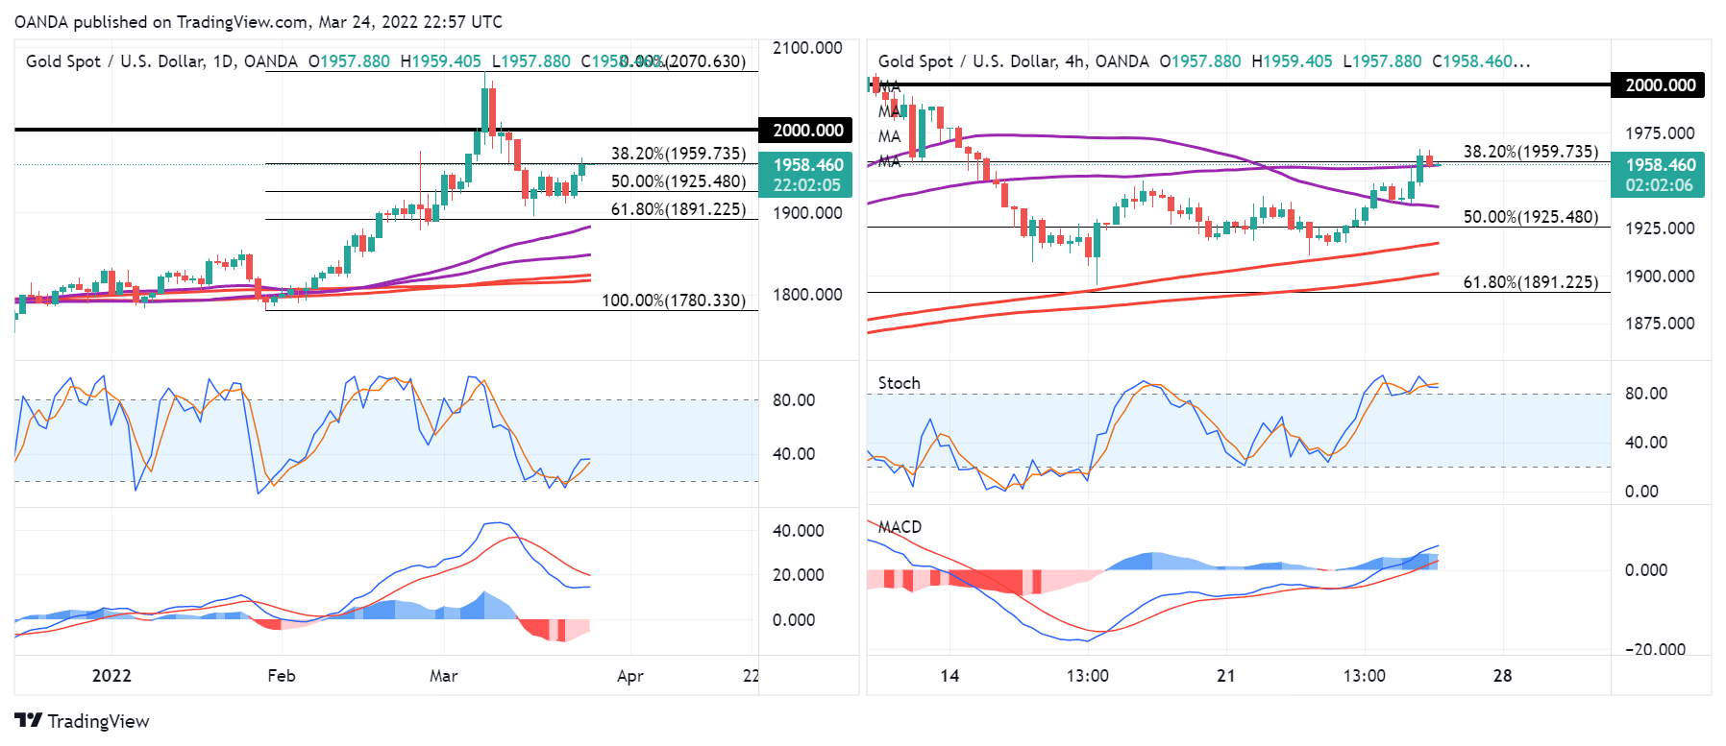The width and height of the screenshot is (1726, 746).
Task: Select 4h Fib label 61.80%(1891.225)
Action: [1531, 282]
